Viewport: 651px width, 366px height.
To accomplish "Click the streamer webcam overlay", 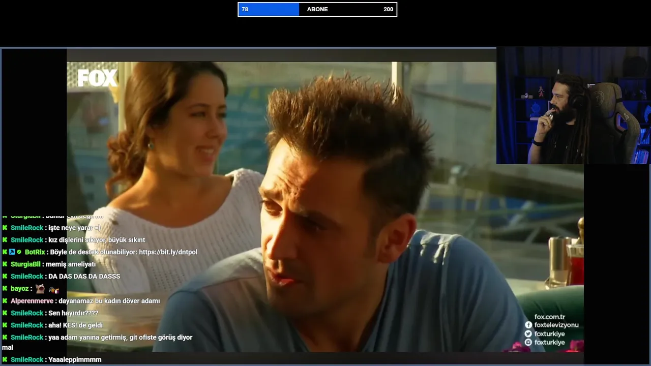I will (573, 106).
